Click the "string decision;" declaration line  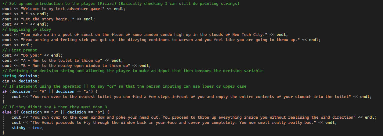tap(21, 76)
